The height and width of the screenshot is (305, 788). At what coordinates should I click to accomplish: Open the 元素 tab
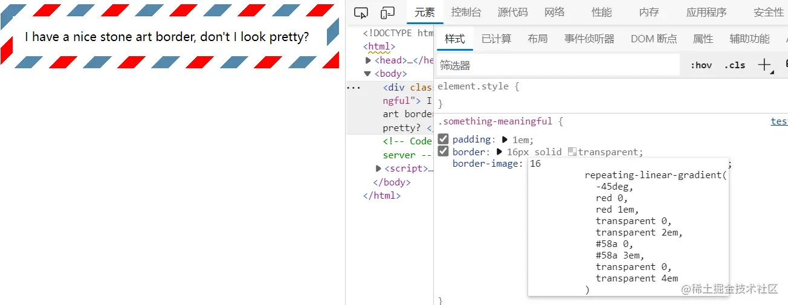(x=425, y=13)
